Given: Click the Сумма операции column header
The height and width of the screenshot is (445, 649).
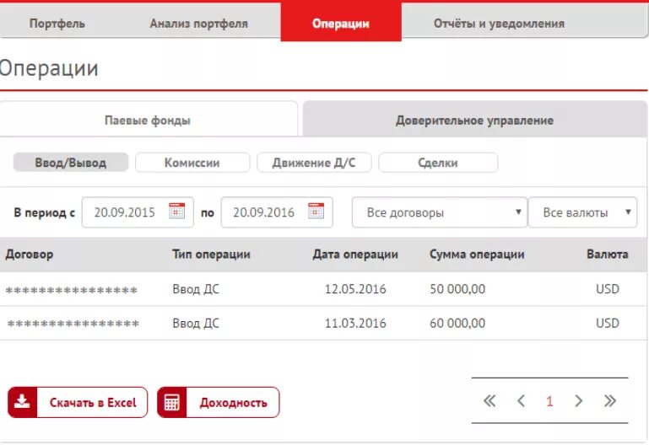Looking at the screenshot, I should (x=477, y=254).
